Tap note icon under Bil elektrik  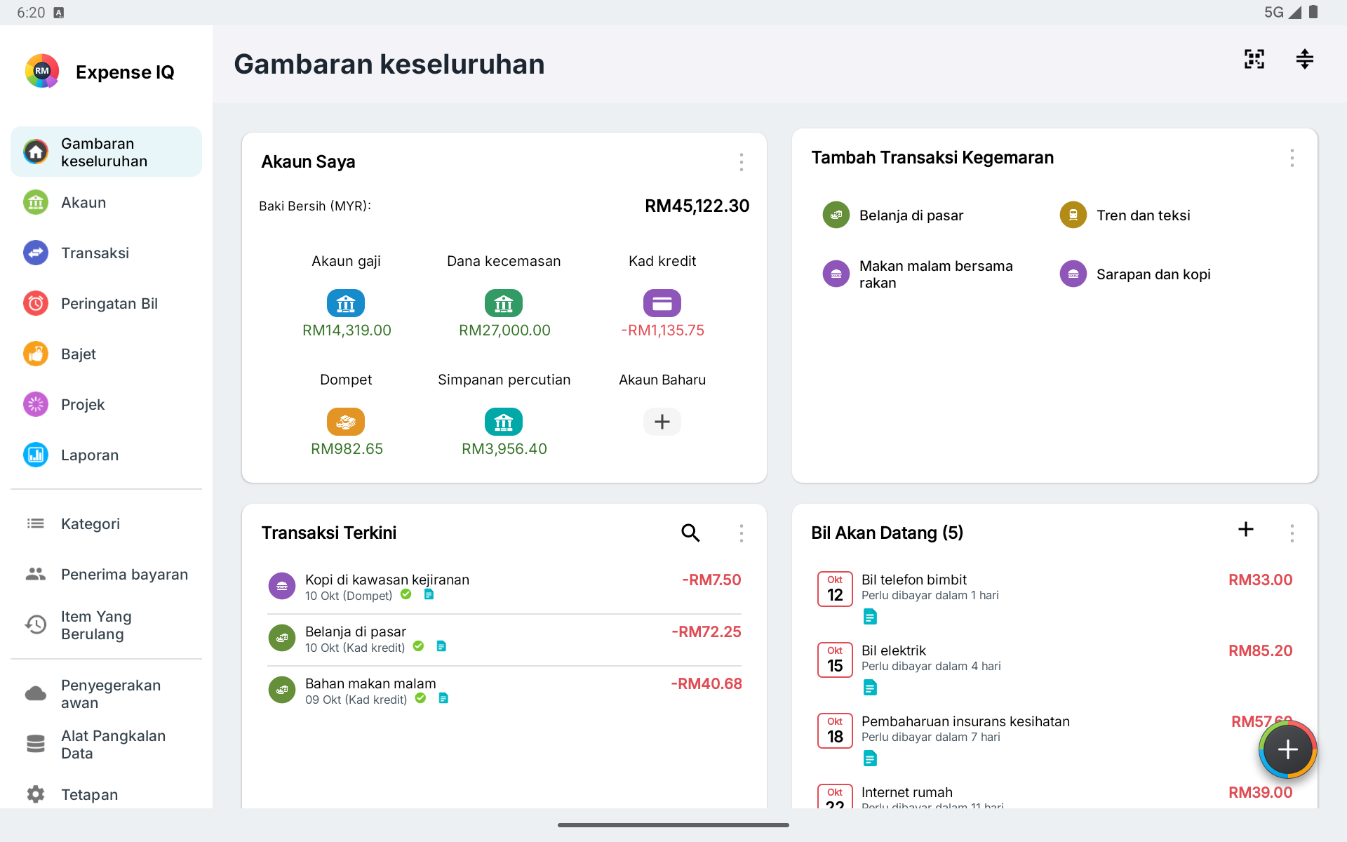[870, 688]
